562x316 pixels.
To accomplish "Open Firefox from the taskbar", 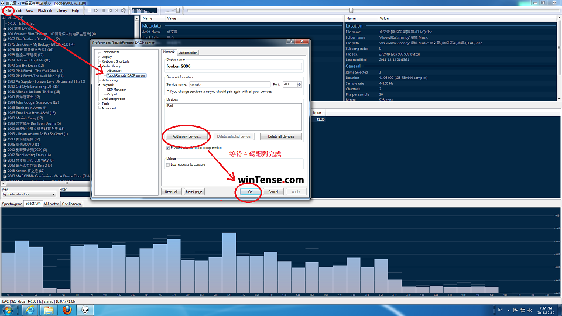I will tap(67, 310).
